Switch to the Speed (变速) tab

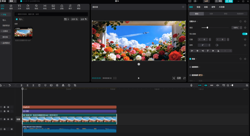[x=198, y=7]
